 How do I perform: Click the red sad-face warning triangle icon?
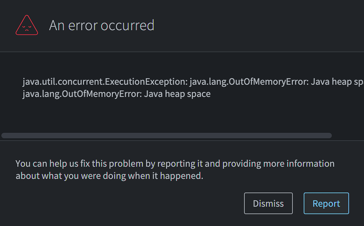coord(27,25)
